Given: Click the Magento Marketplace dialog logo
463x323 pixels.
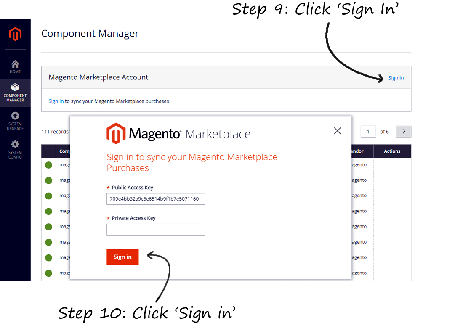Looking at the screenshot, I should click(x=178, y=134).
